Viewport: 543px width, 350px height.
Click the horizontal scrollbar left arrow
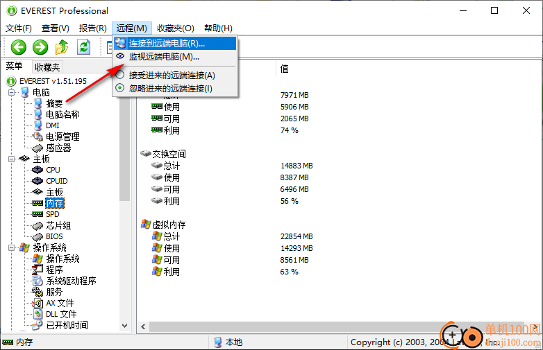[x=143, y=326]
